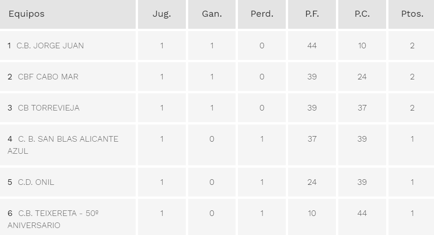Select CB TORREVIEJA team name

(x=49, y=108)
